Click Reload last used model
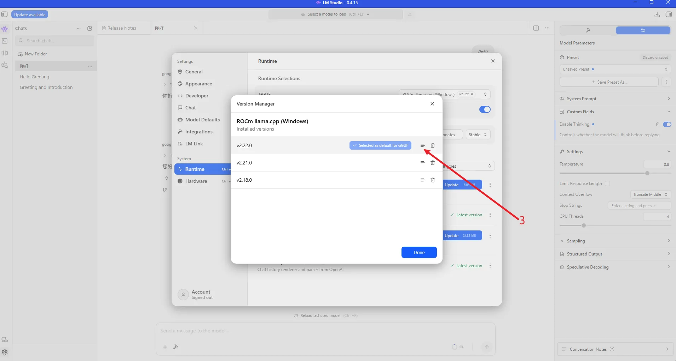This screenshot has height=361, width=676. (x=326, y=315)
